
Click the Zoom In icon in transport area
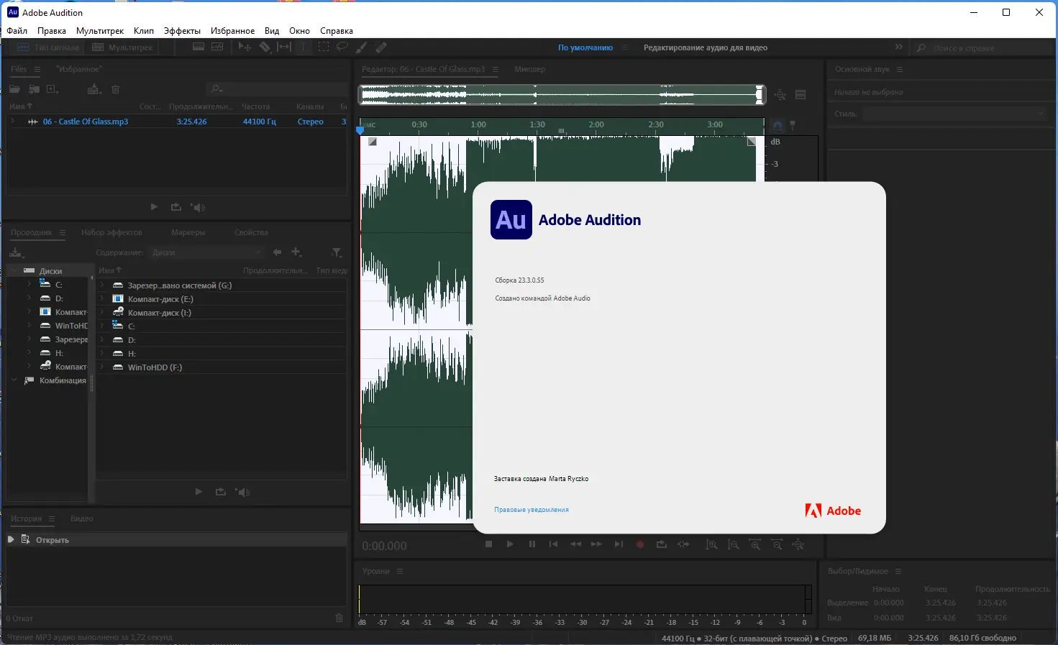tap(711, 544)
